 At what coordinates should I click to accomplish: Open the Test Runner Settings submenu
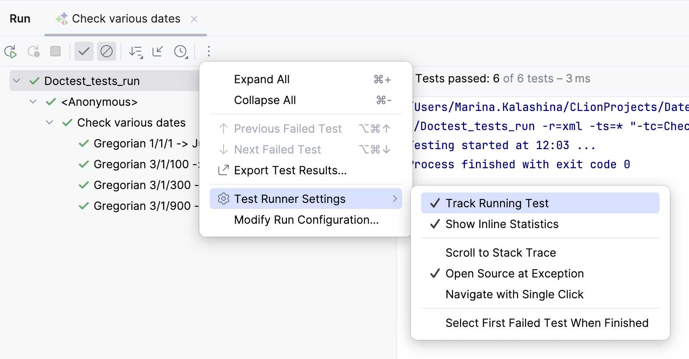click(290, 199)
